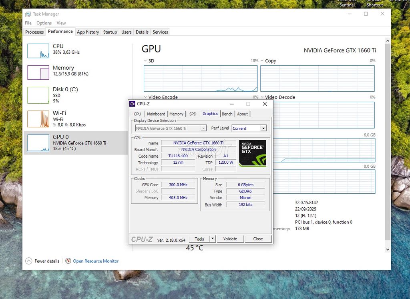Open the CPU tab in CPU-Z

coord(137,114)
